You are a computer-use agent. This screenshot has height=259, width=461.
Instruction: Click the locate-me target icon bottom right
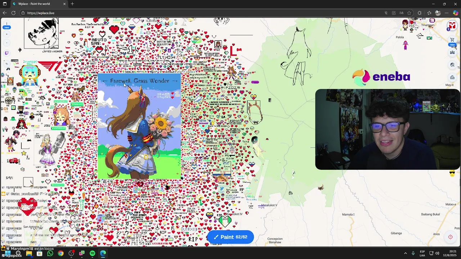click(450, 237)
